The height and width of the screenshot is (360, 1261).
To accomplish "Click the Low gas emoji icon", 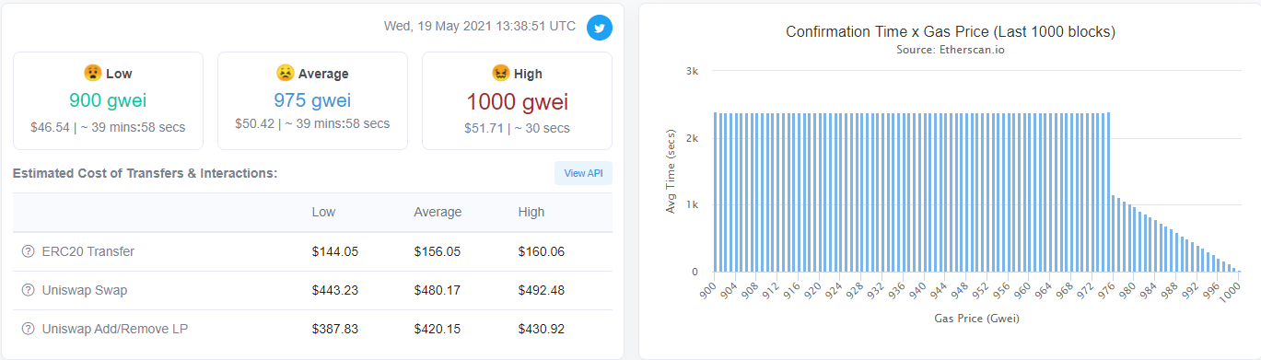I will coord(92,74).
